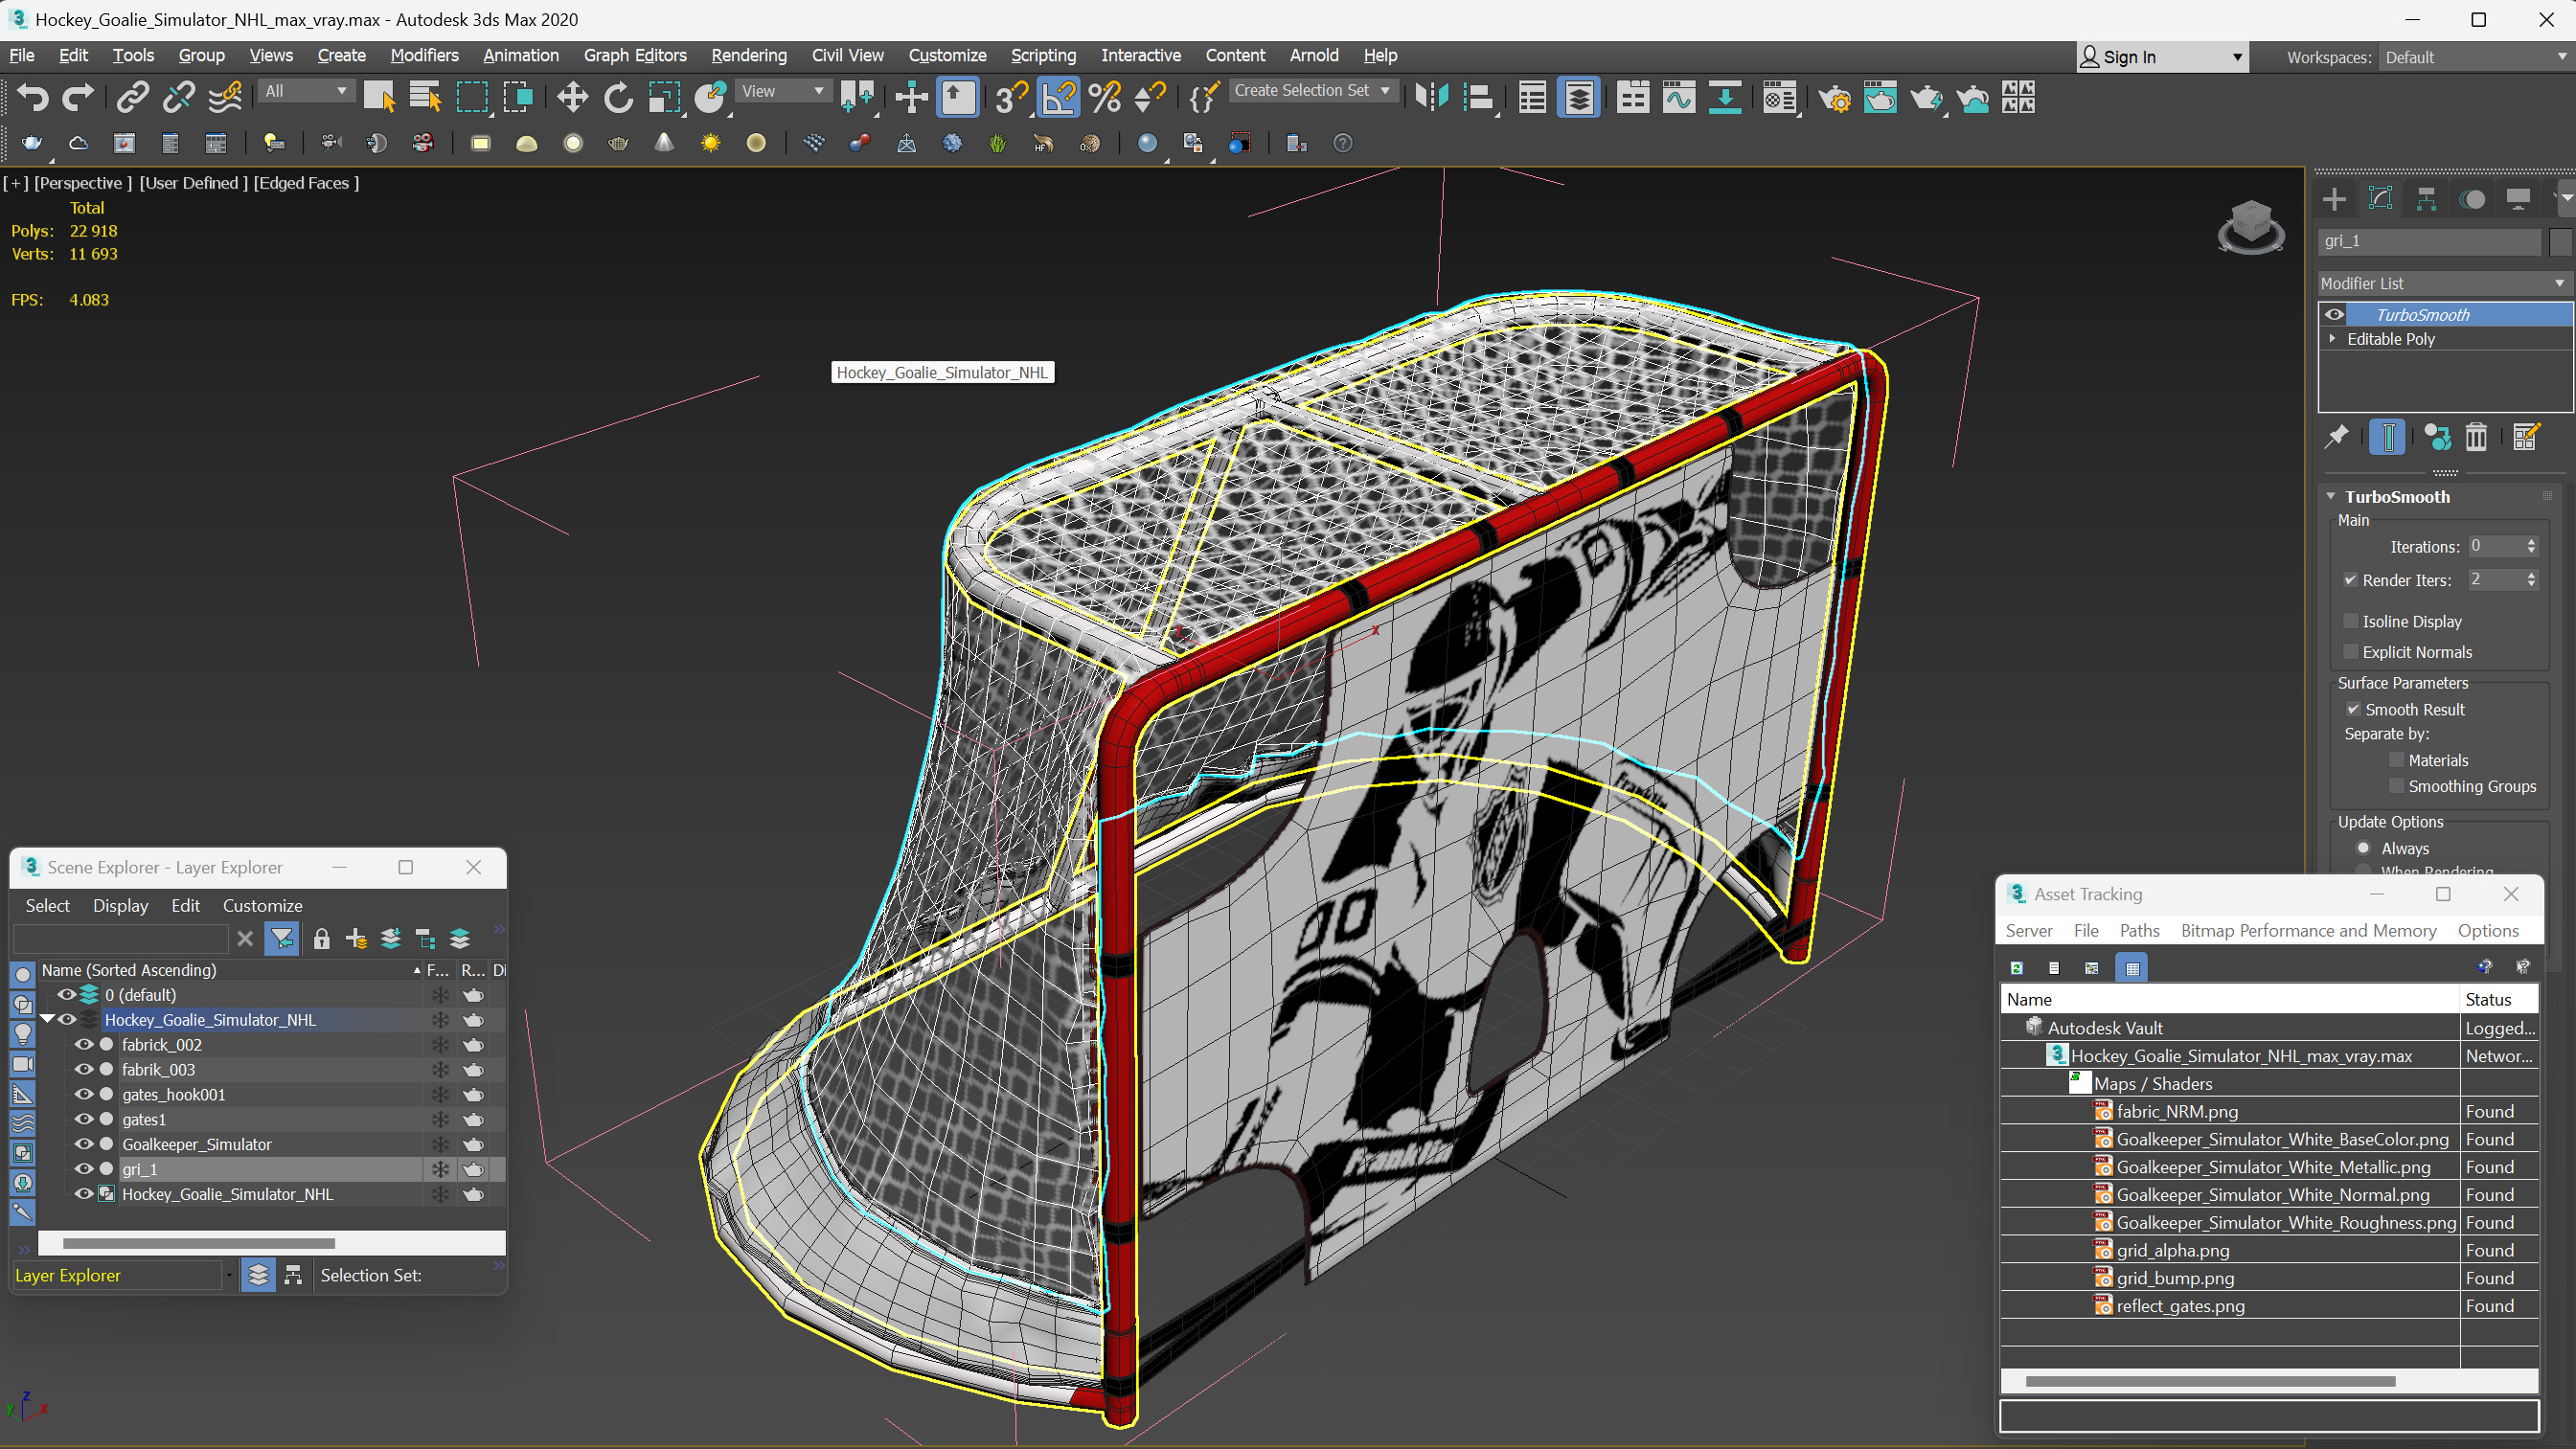
Task: Click Pin Stack icon under modifier list
Action: (2336, 437)
